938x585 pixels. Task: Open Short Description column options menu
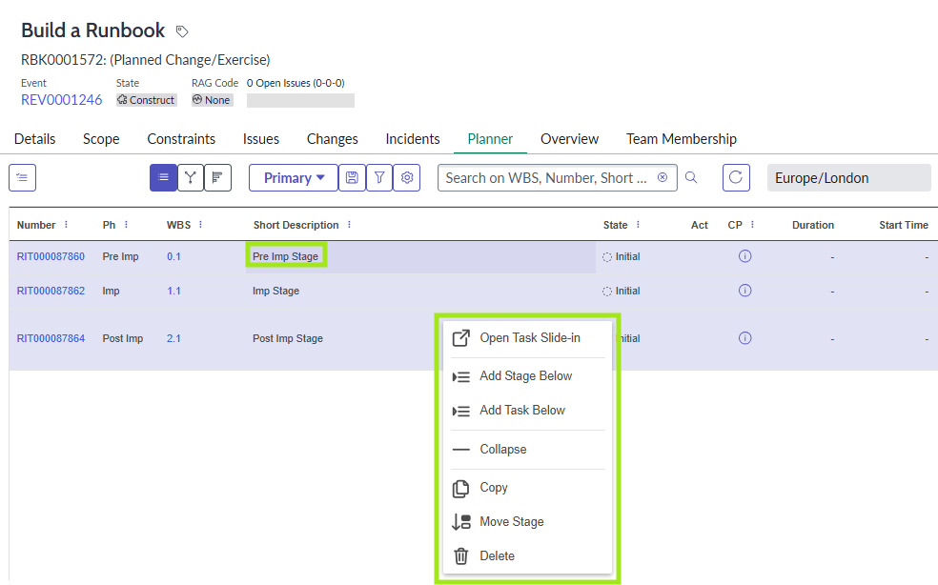point(350,225)
